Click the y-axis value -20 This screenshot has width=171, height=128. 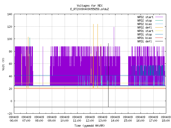[10, 114]
